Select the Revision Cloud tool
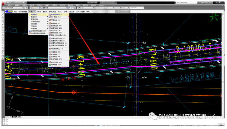 [3, 30]
